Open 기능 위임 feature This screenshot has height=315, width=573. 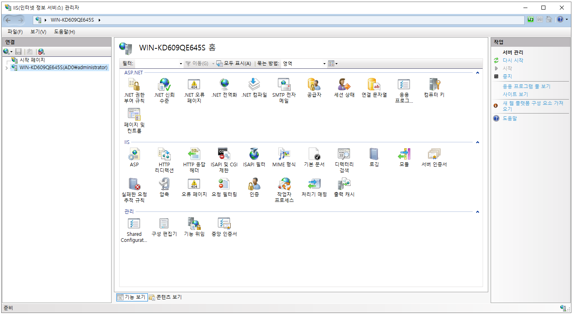click(x=194, y=227)
